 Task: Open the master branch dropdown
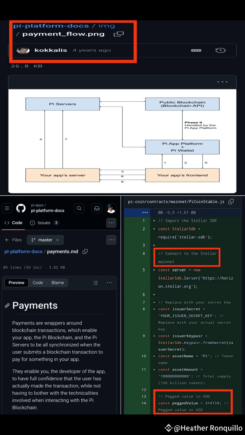45,240
